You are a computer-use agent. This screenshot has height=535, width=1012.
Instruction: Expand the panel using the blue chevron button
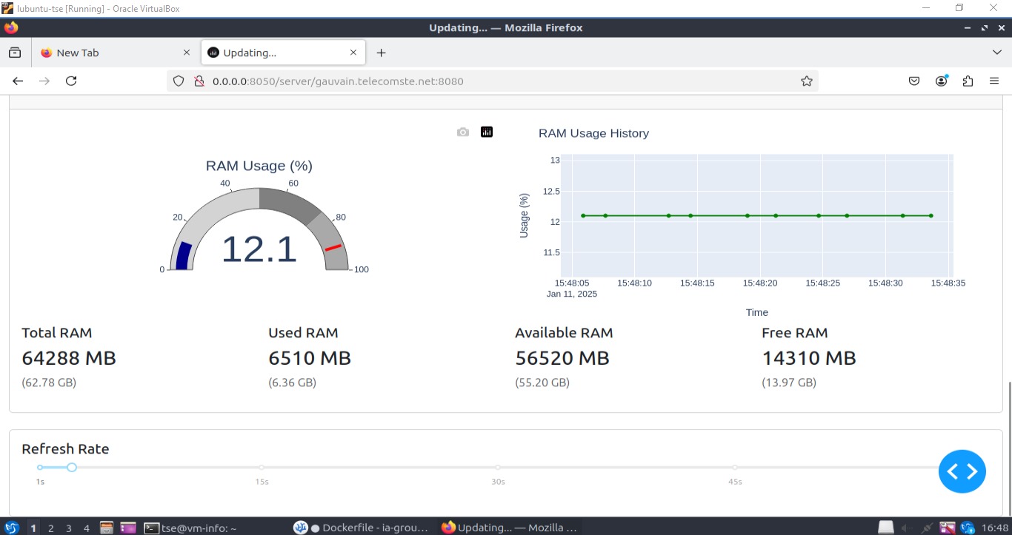coord(962,471)
